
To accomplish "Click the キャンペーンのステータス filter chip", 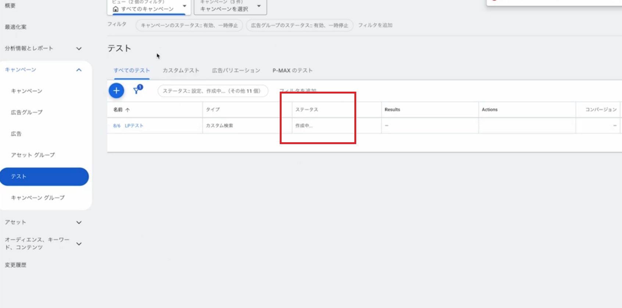I will (189, 25).
